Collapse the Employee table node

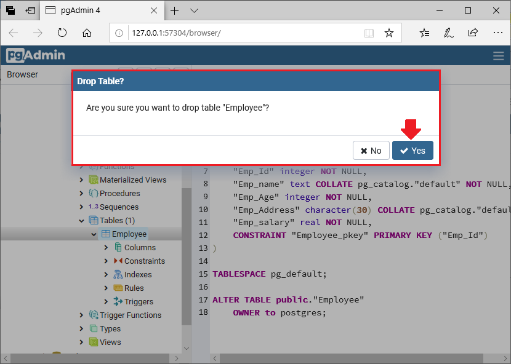94,234
